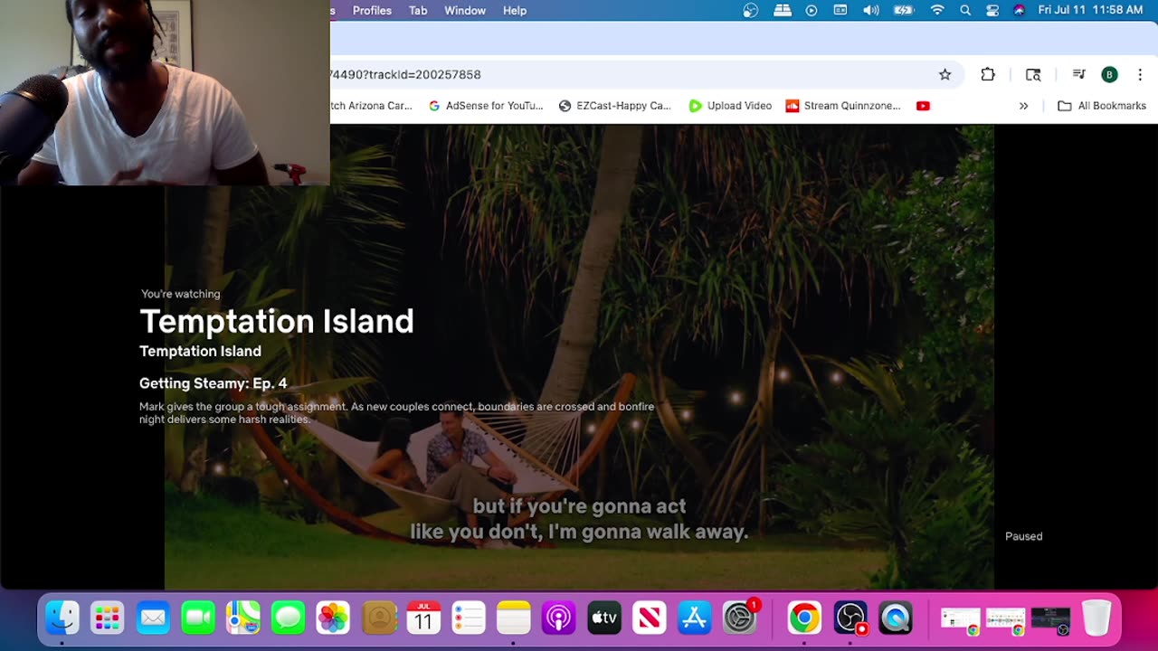Open the dark minimized window thumbnail in dock
Screen dimensions: 1158x651
coord(1050,620)
